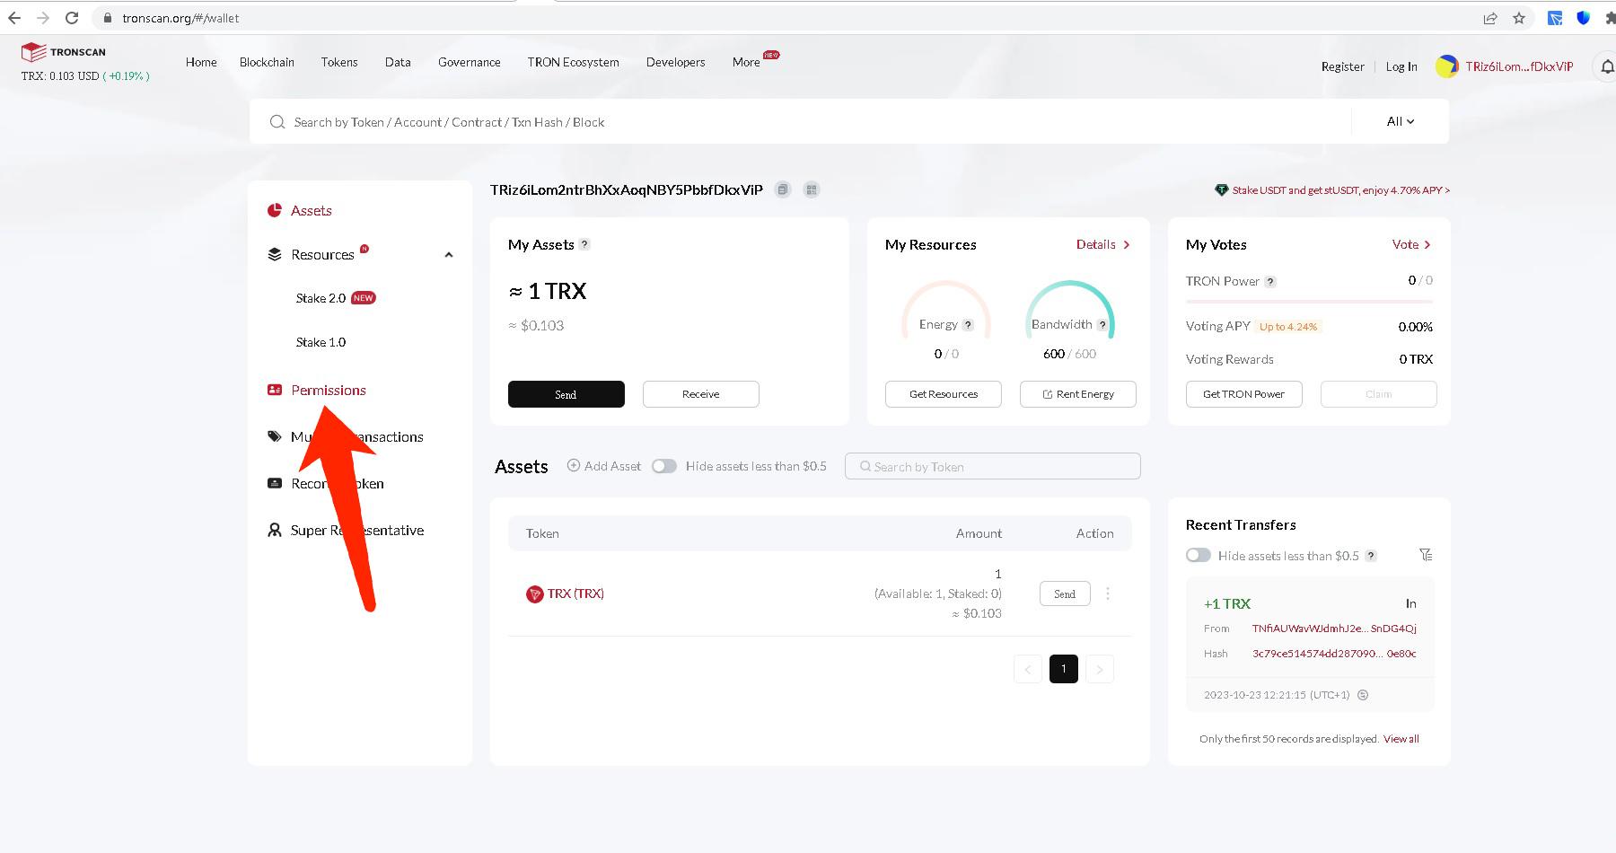Click the Super Representative person icon
The height and width of the screenshot is (853, 1616).
coord(275,530)
